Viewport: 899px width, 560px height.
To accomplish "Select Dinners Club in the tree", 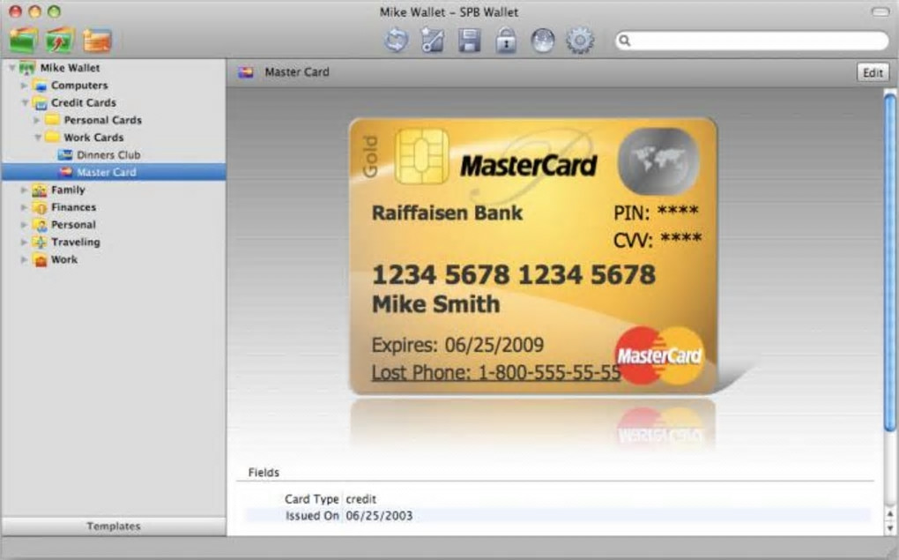I will pyautogui.click(x=108, y=155).
